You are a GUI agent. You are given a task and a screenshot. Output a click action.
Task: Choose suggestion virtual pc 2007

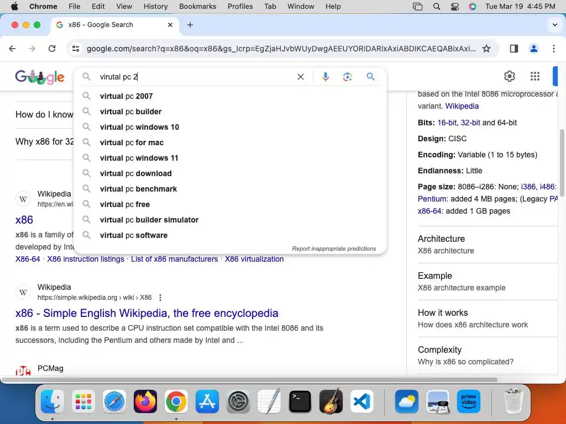pos(230,96)
